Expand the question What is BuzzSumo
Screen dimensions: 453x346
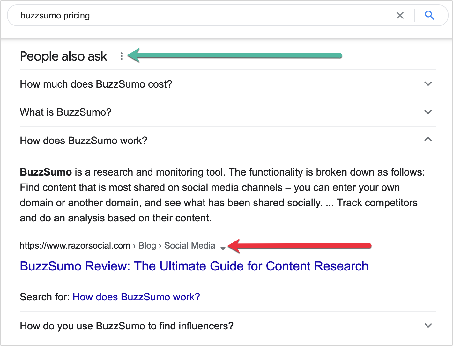pyautogui.click(x=66, y=112)
